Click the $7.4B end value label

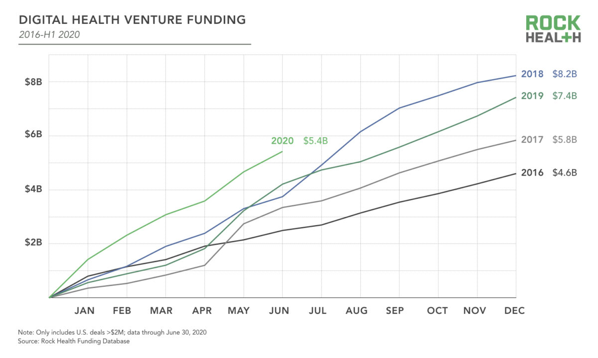coord(565,96)
